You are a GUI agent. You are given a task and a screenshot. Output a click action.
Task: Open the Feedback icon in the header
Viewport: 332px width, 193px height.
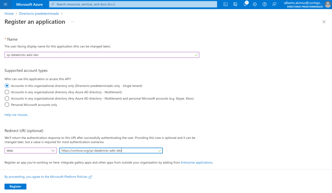click(274, 4)
